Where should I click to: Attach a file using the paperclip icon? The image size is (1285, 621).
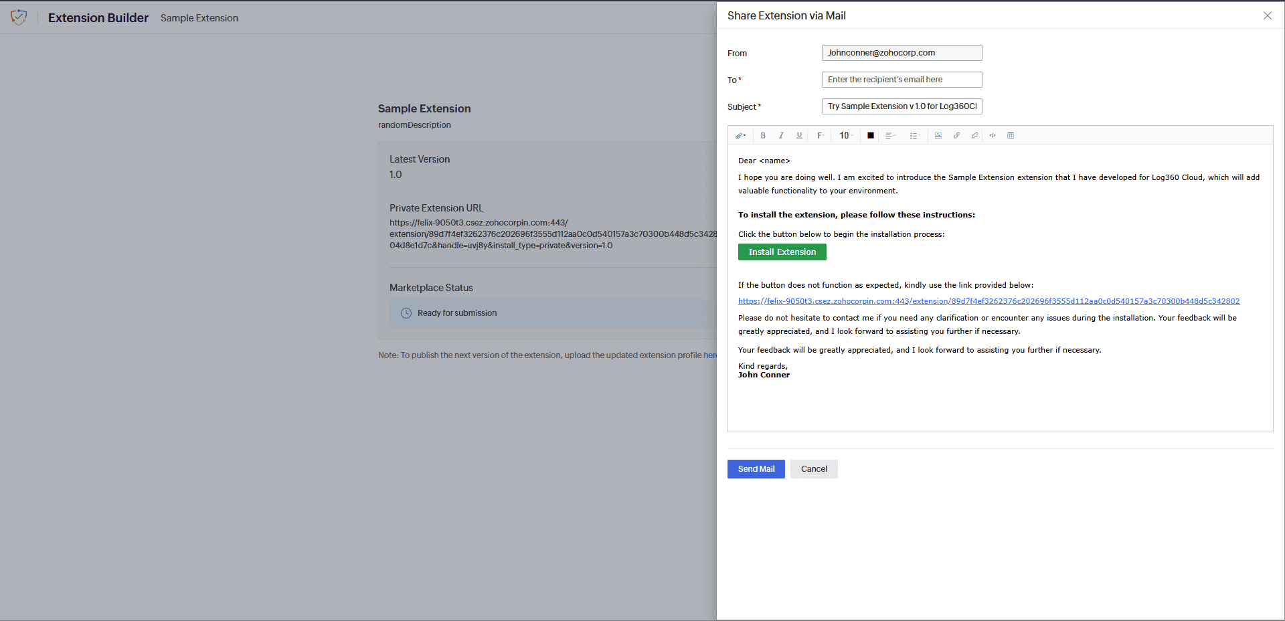coord(740,135)
